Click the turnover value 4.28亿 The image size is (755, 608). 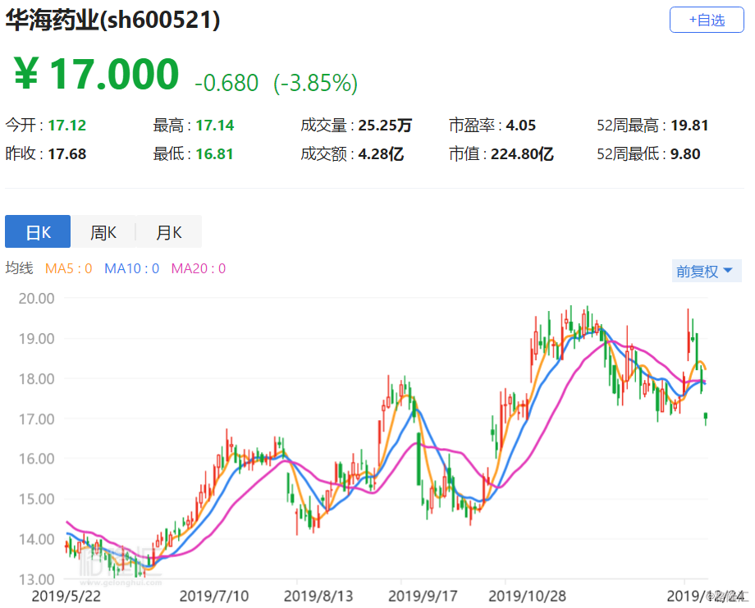click(381, 154)
